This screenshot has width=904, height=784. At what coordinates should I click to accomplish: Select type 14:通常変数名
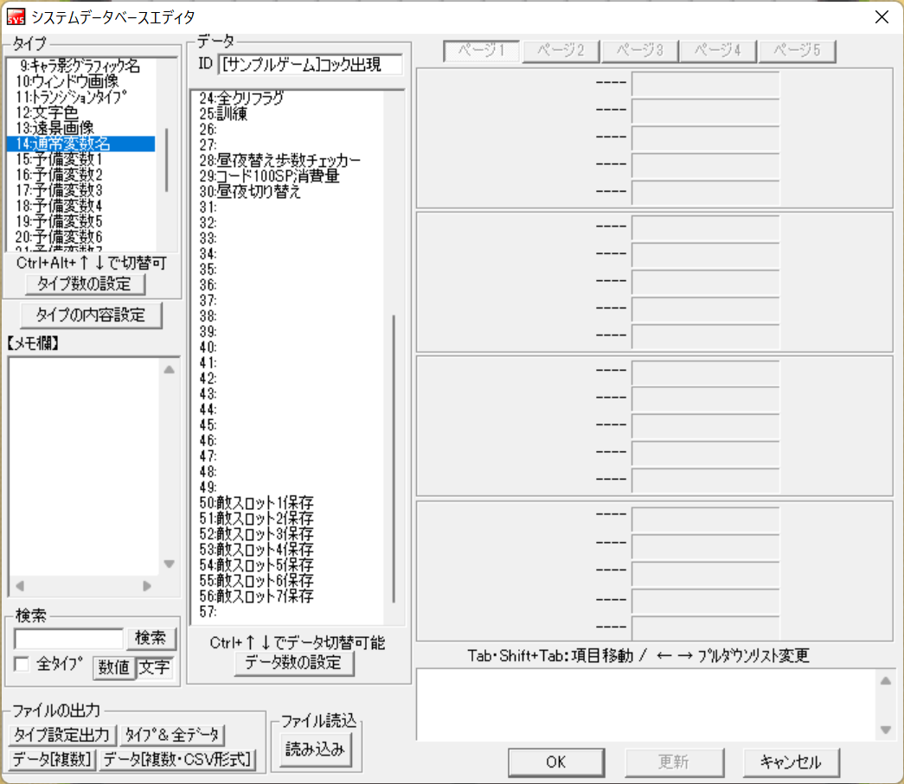point(80,143)
